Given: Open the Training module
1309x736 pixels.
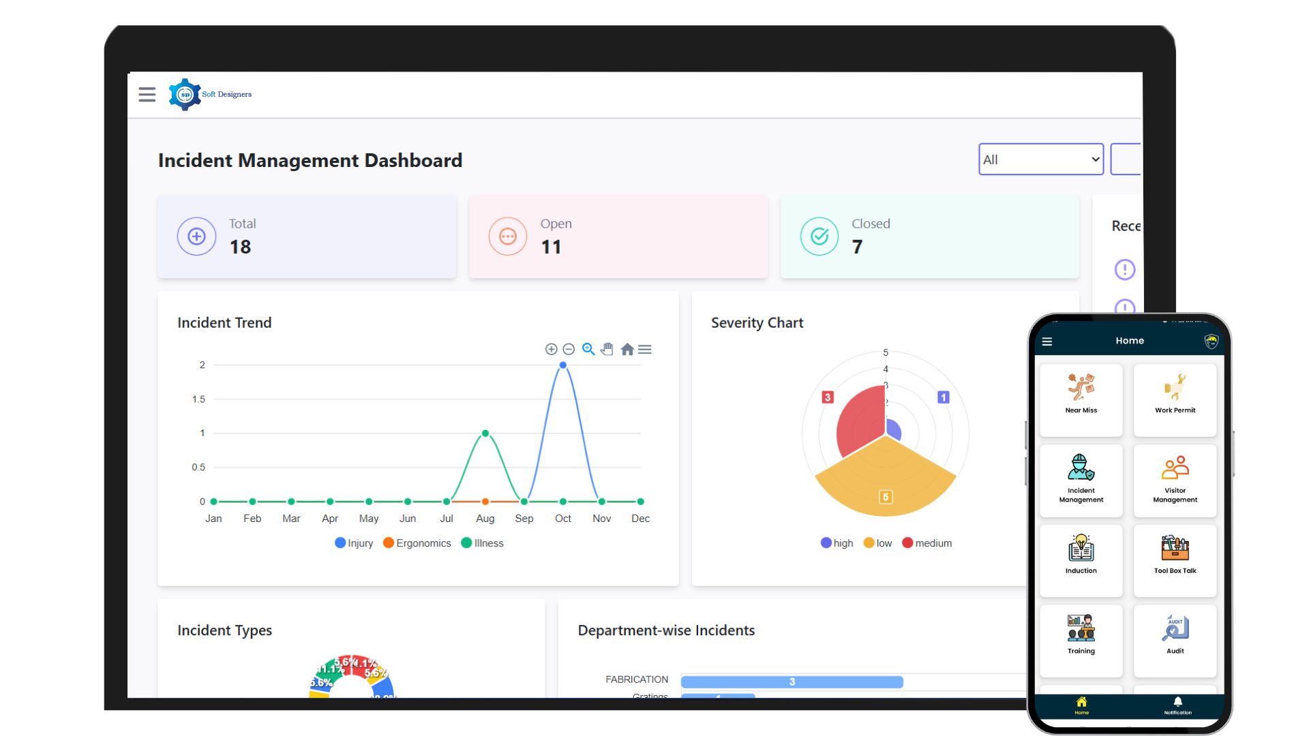Looking at the screenshot, I should pyautogui.click(x=1081, y=639).
